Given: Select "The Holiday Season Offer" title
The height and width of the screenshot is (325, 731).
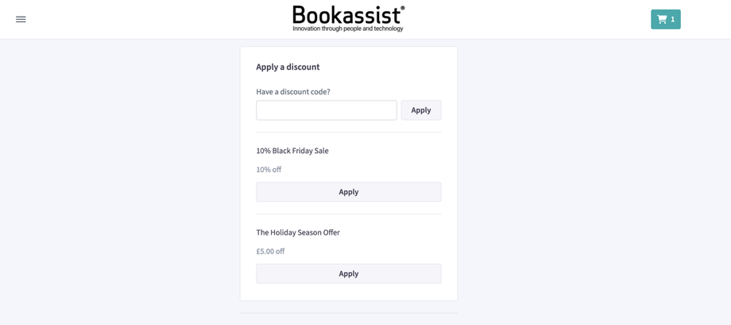Looking at the screenshot, I should pyautogui.click(x=297, y=232).
